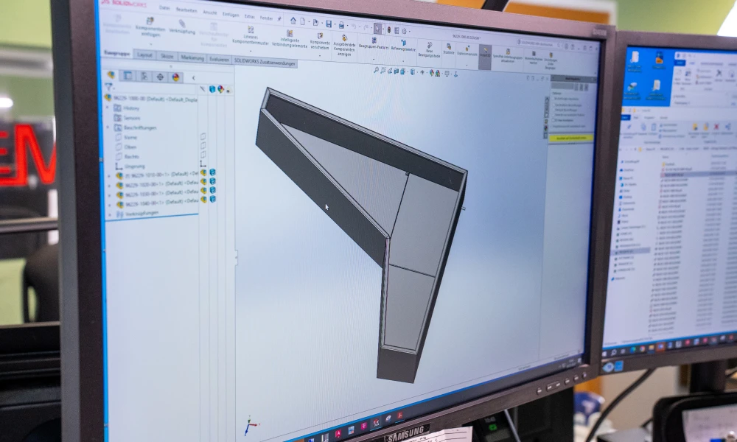
Task: Expand the Beschriftungen tree node
Action: click(x=108, y=127)
